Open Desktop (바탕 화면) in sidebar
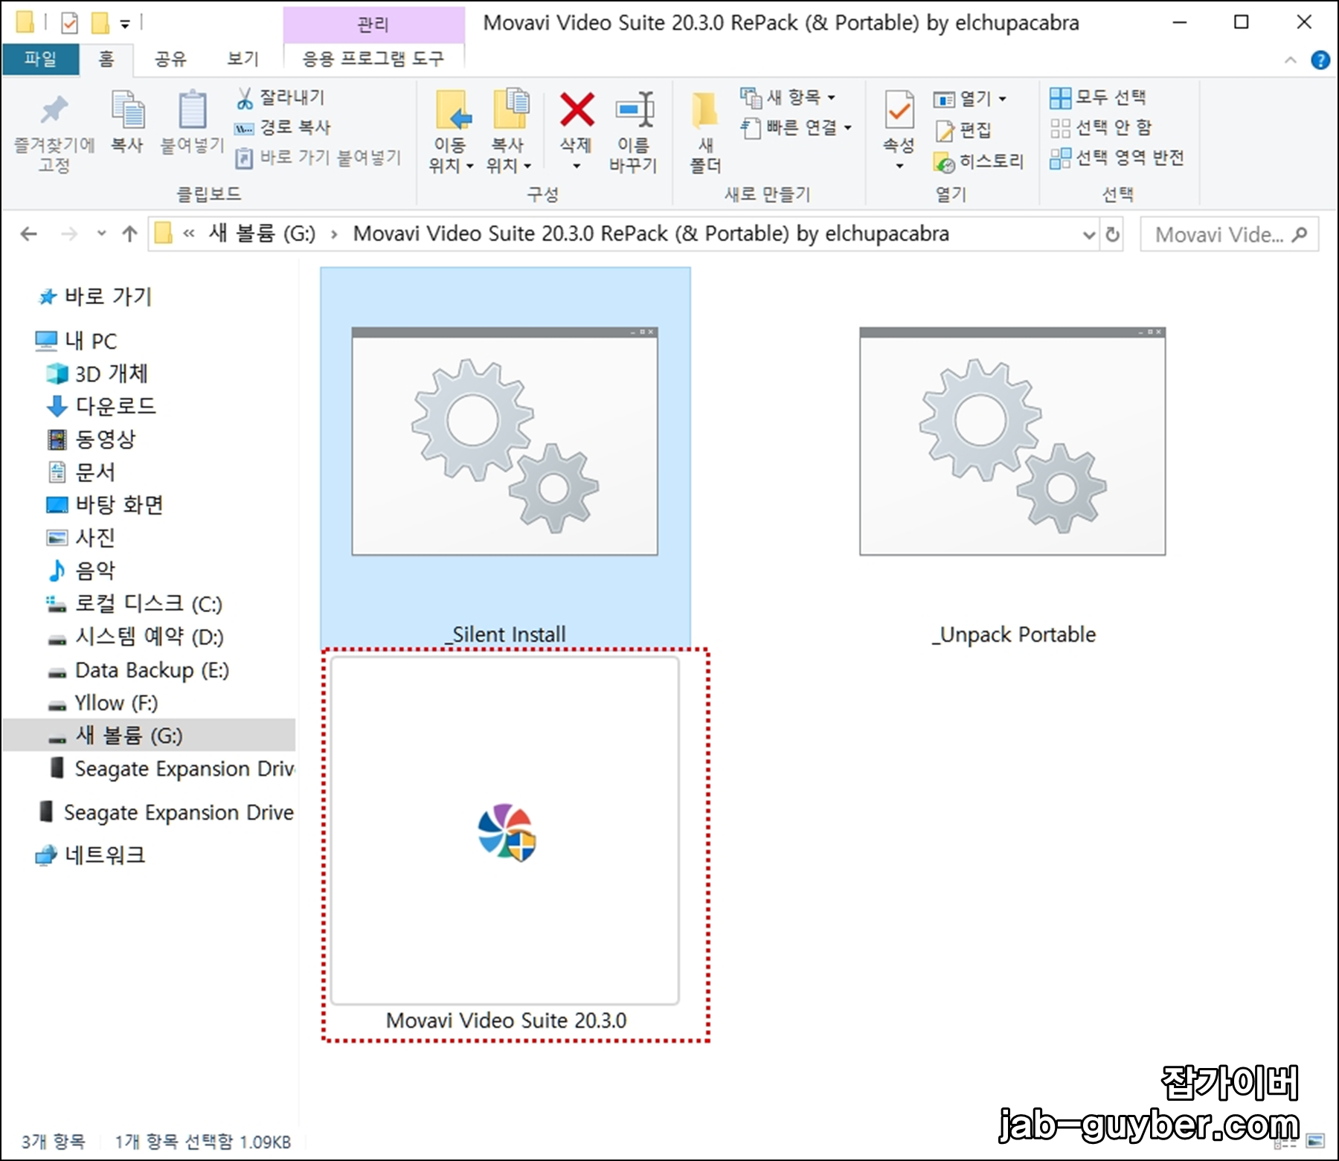Viewport: 1339px width, 1161px height. 105,505
